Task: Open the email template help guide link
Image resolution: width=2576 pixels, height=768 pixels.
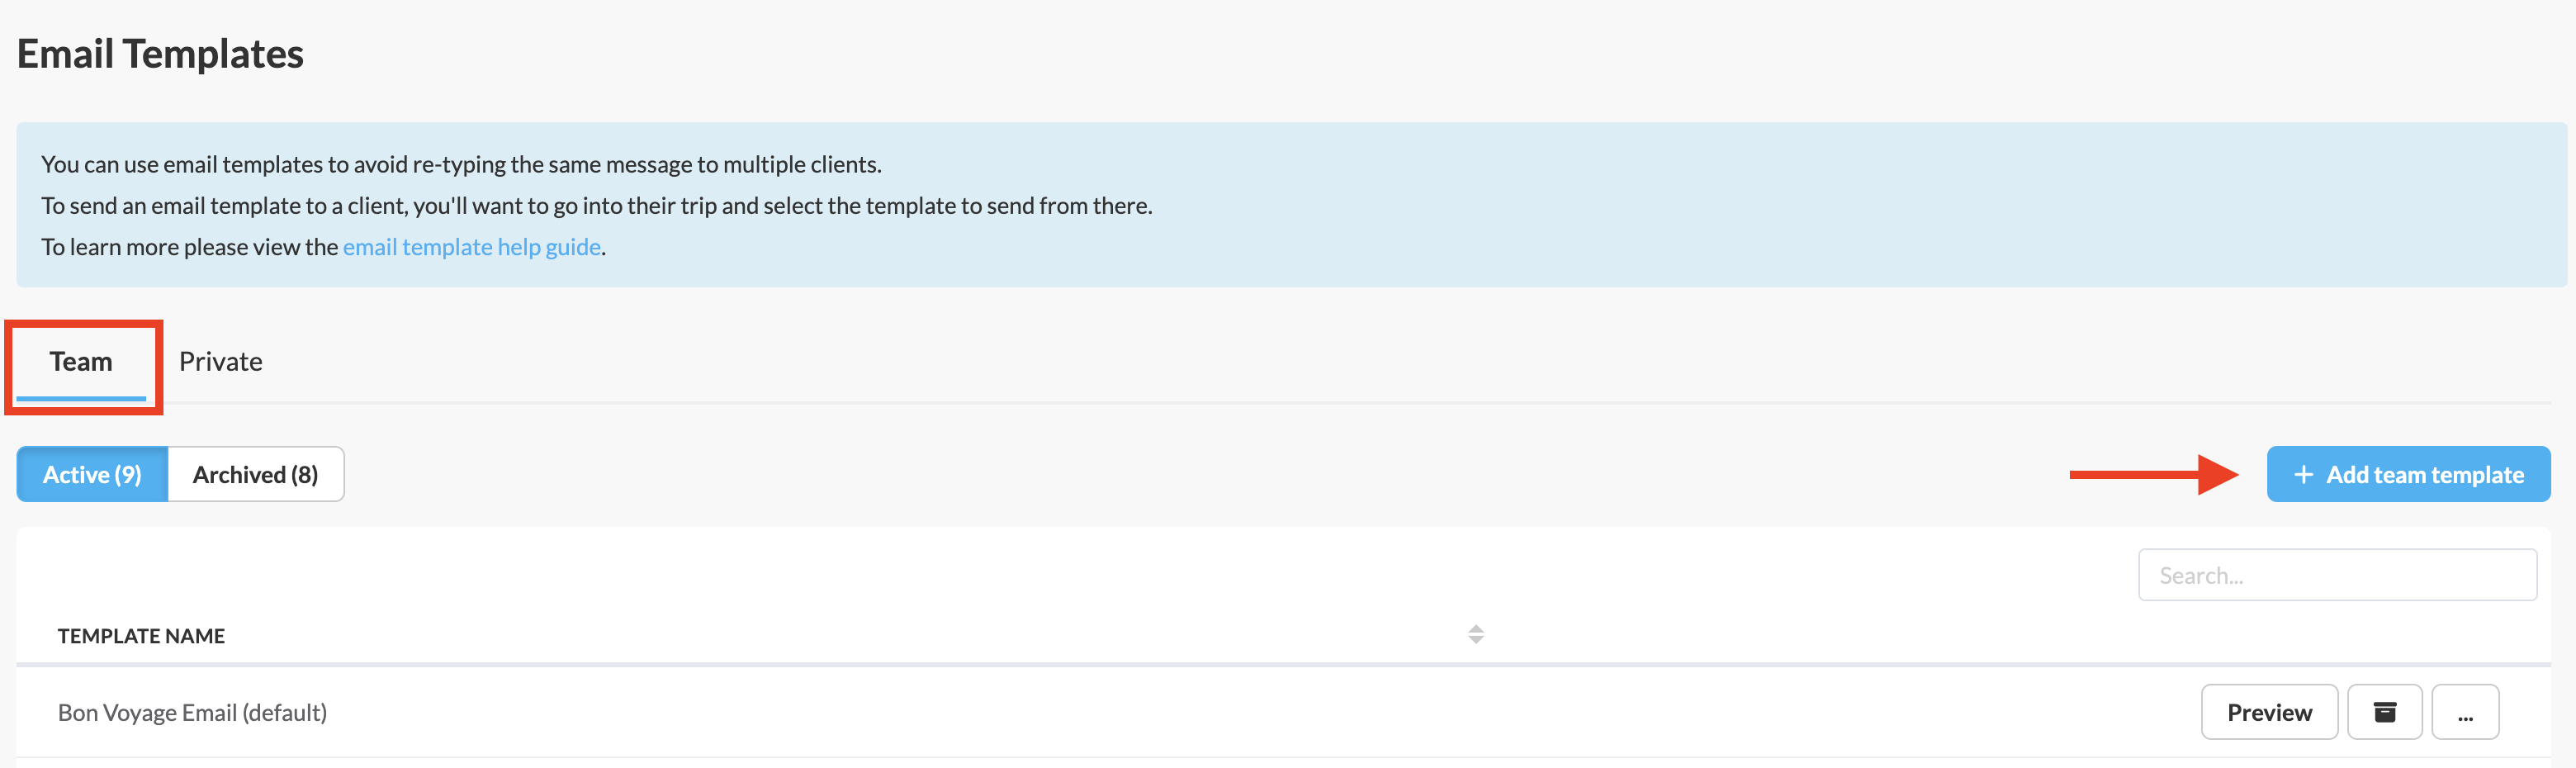Action: (x=471, y=247)
